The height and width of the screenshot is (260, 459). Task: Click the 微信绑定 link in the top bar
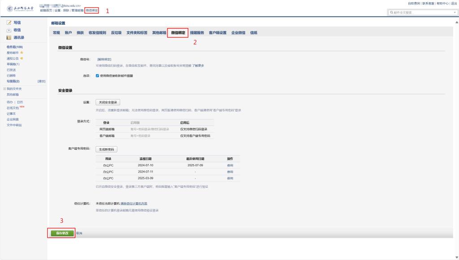pyautogui.click(x=91, y=10)
